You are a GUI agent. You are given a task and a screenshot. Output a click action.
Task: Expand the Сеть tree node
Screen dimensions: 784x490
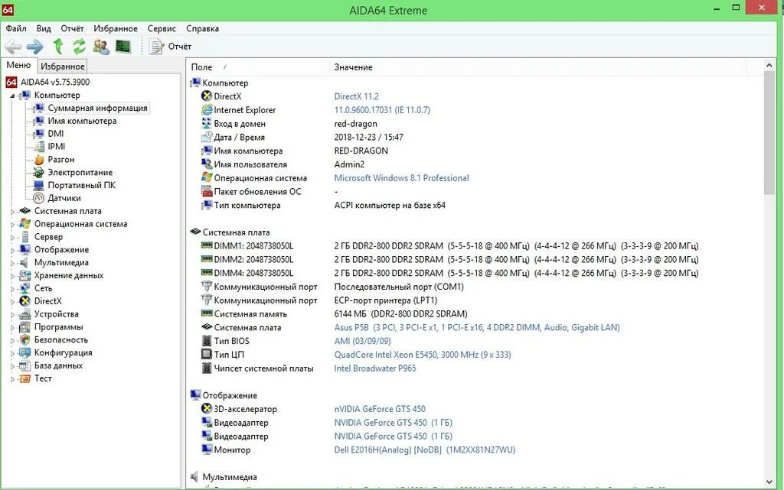(12, 289)
